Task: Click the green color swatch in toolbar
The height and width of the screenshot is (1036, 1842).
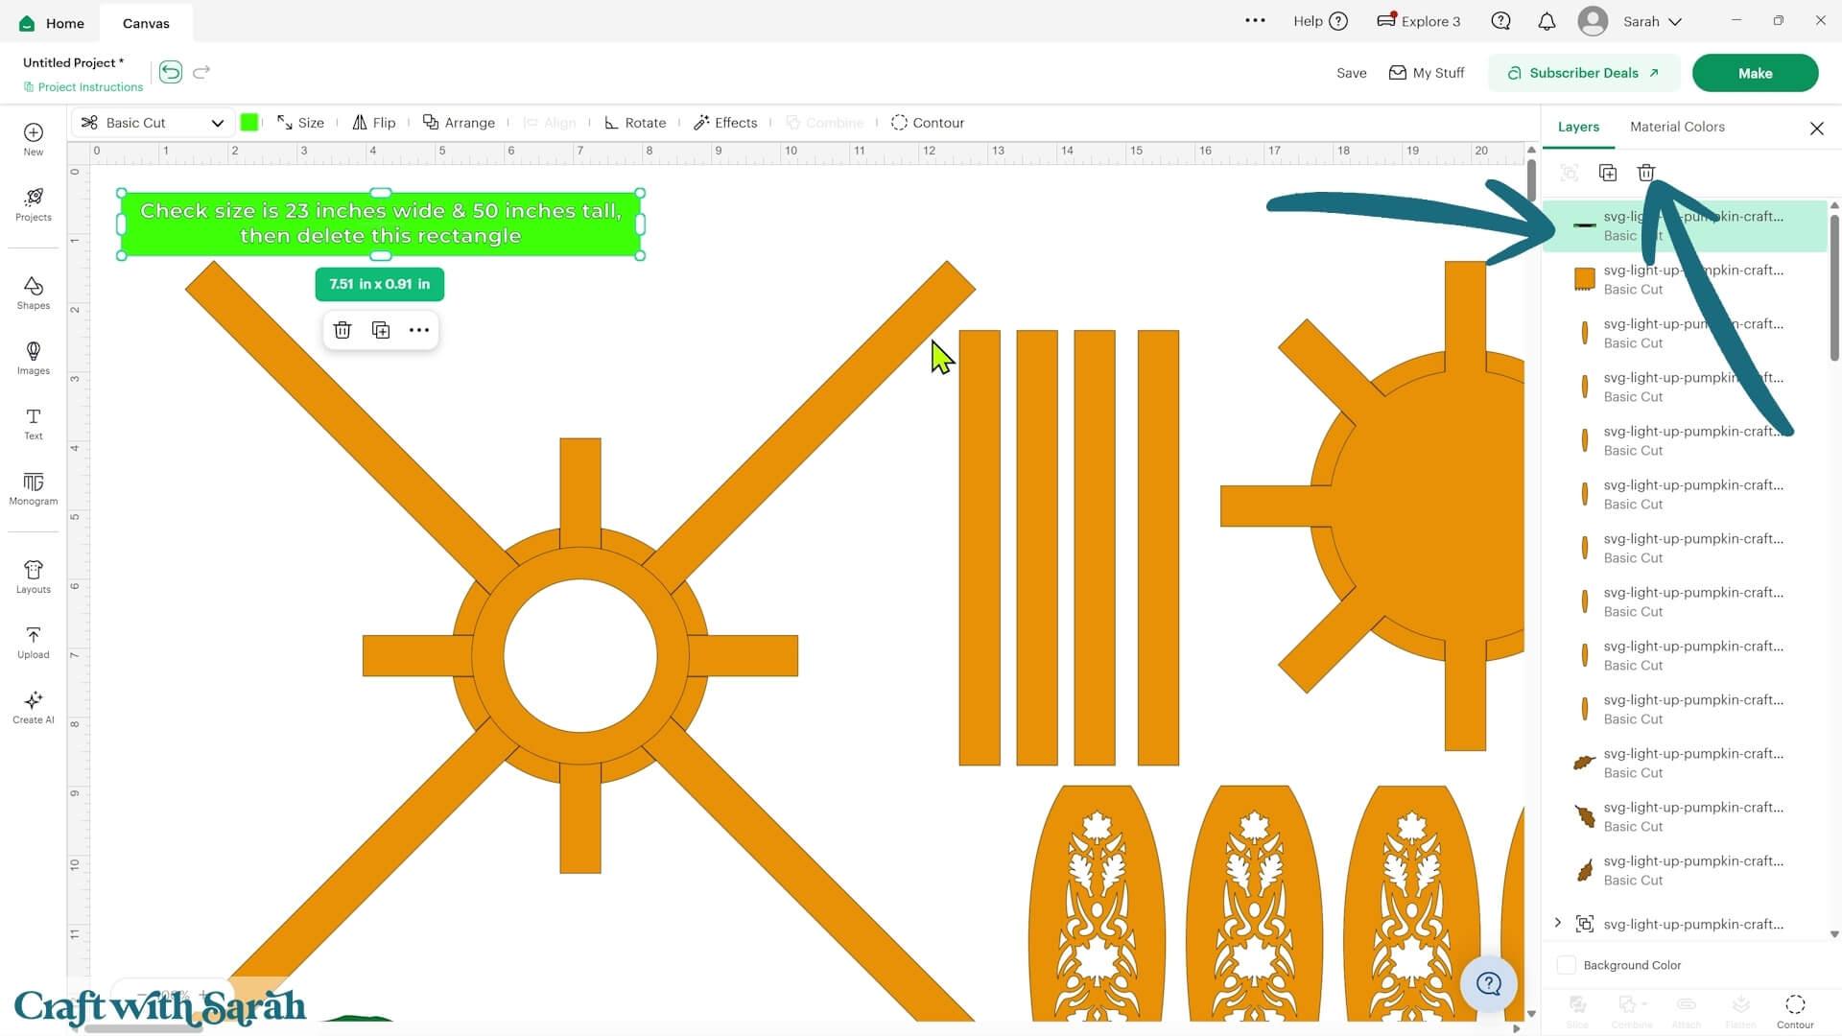Action: tap(249, 122)
